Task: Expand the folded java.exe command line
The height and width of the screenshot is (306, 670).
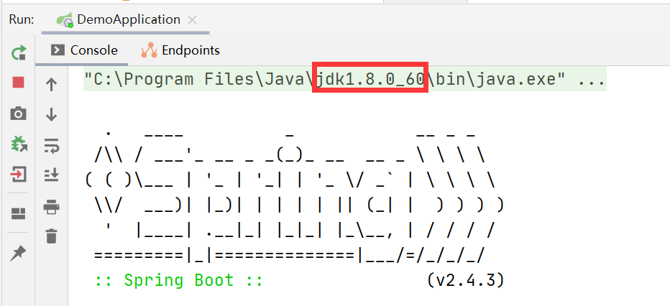Action: click(x=591, y=78)
